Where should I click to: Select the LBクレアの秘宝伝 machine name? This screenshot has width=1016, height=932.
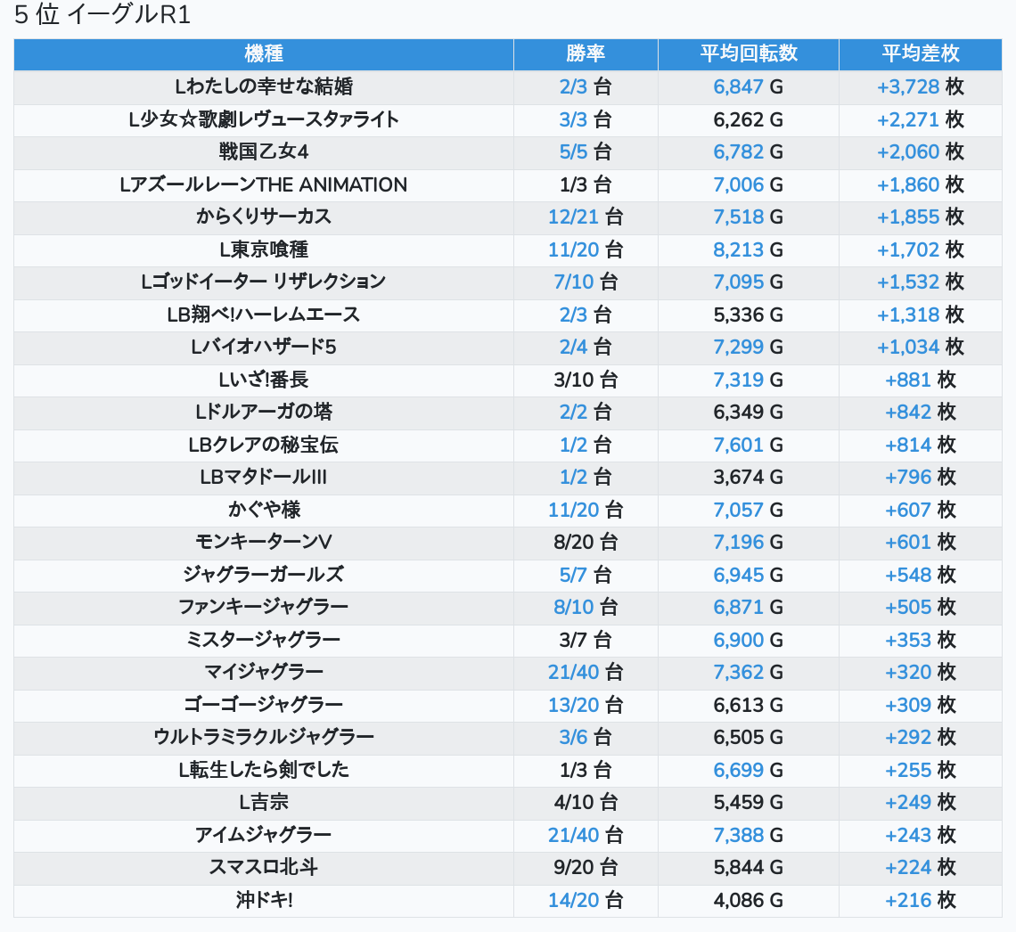[x=264, y=445]
